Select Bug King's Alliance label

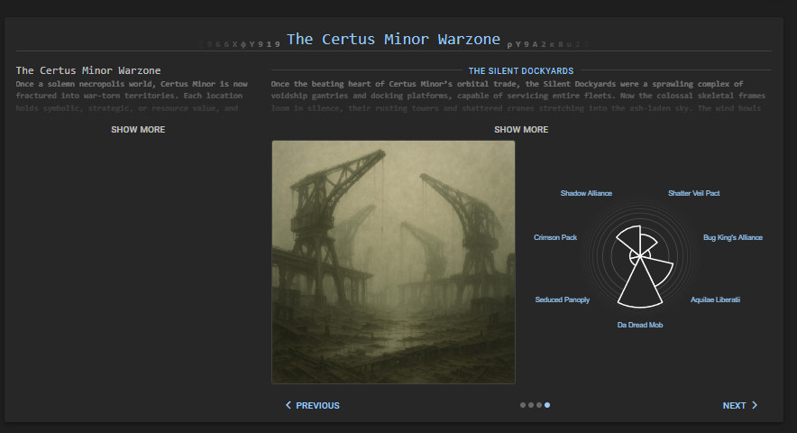click(x=732, y=237)
